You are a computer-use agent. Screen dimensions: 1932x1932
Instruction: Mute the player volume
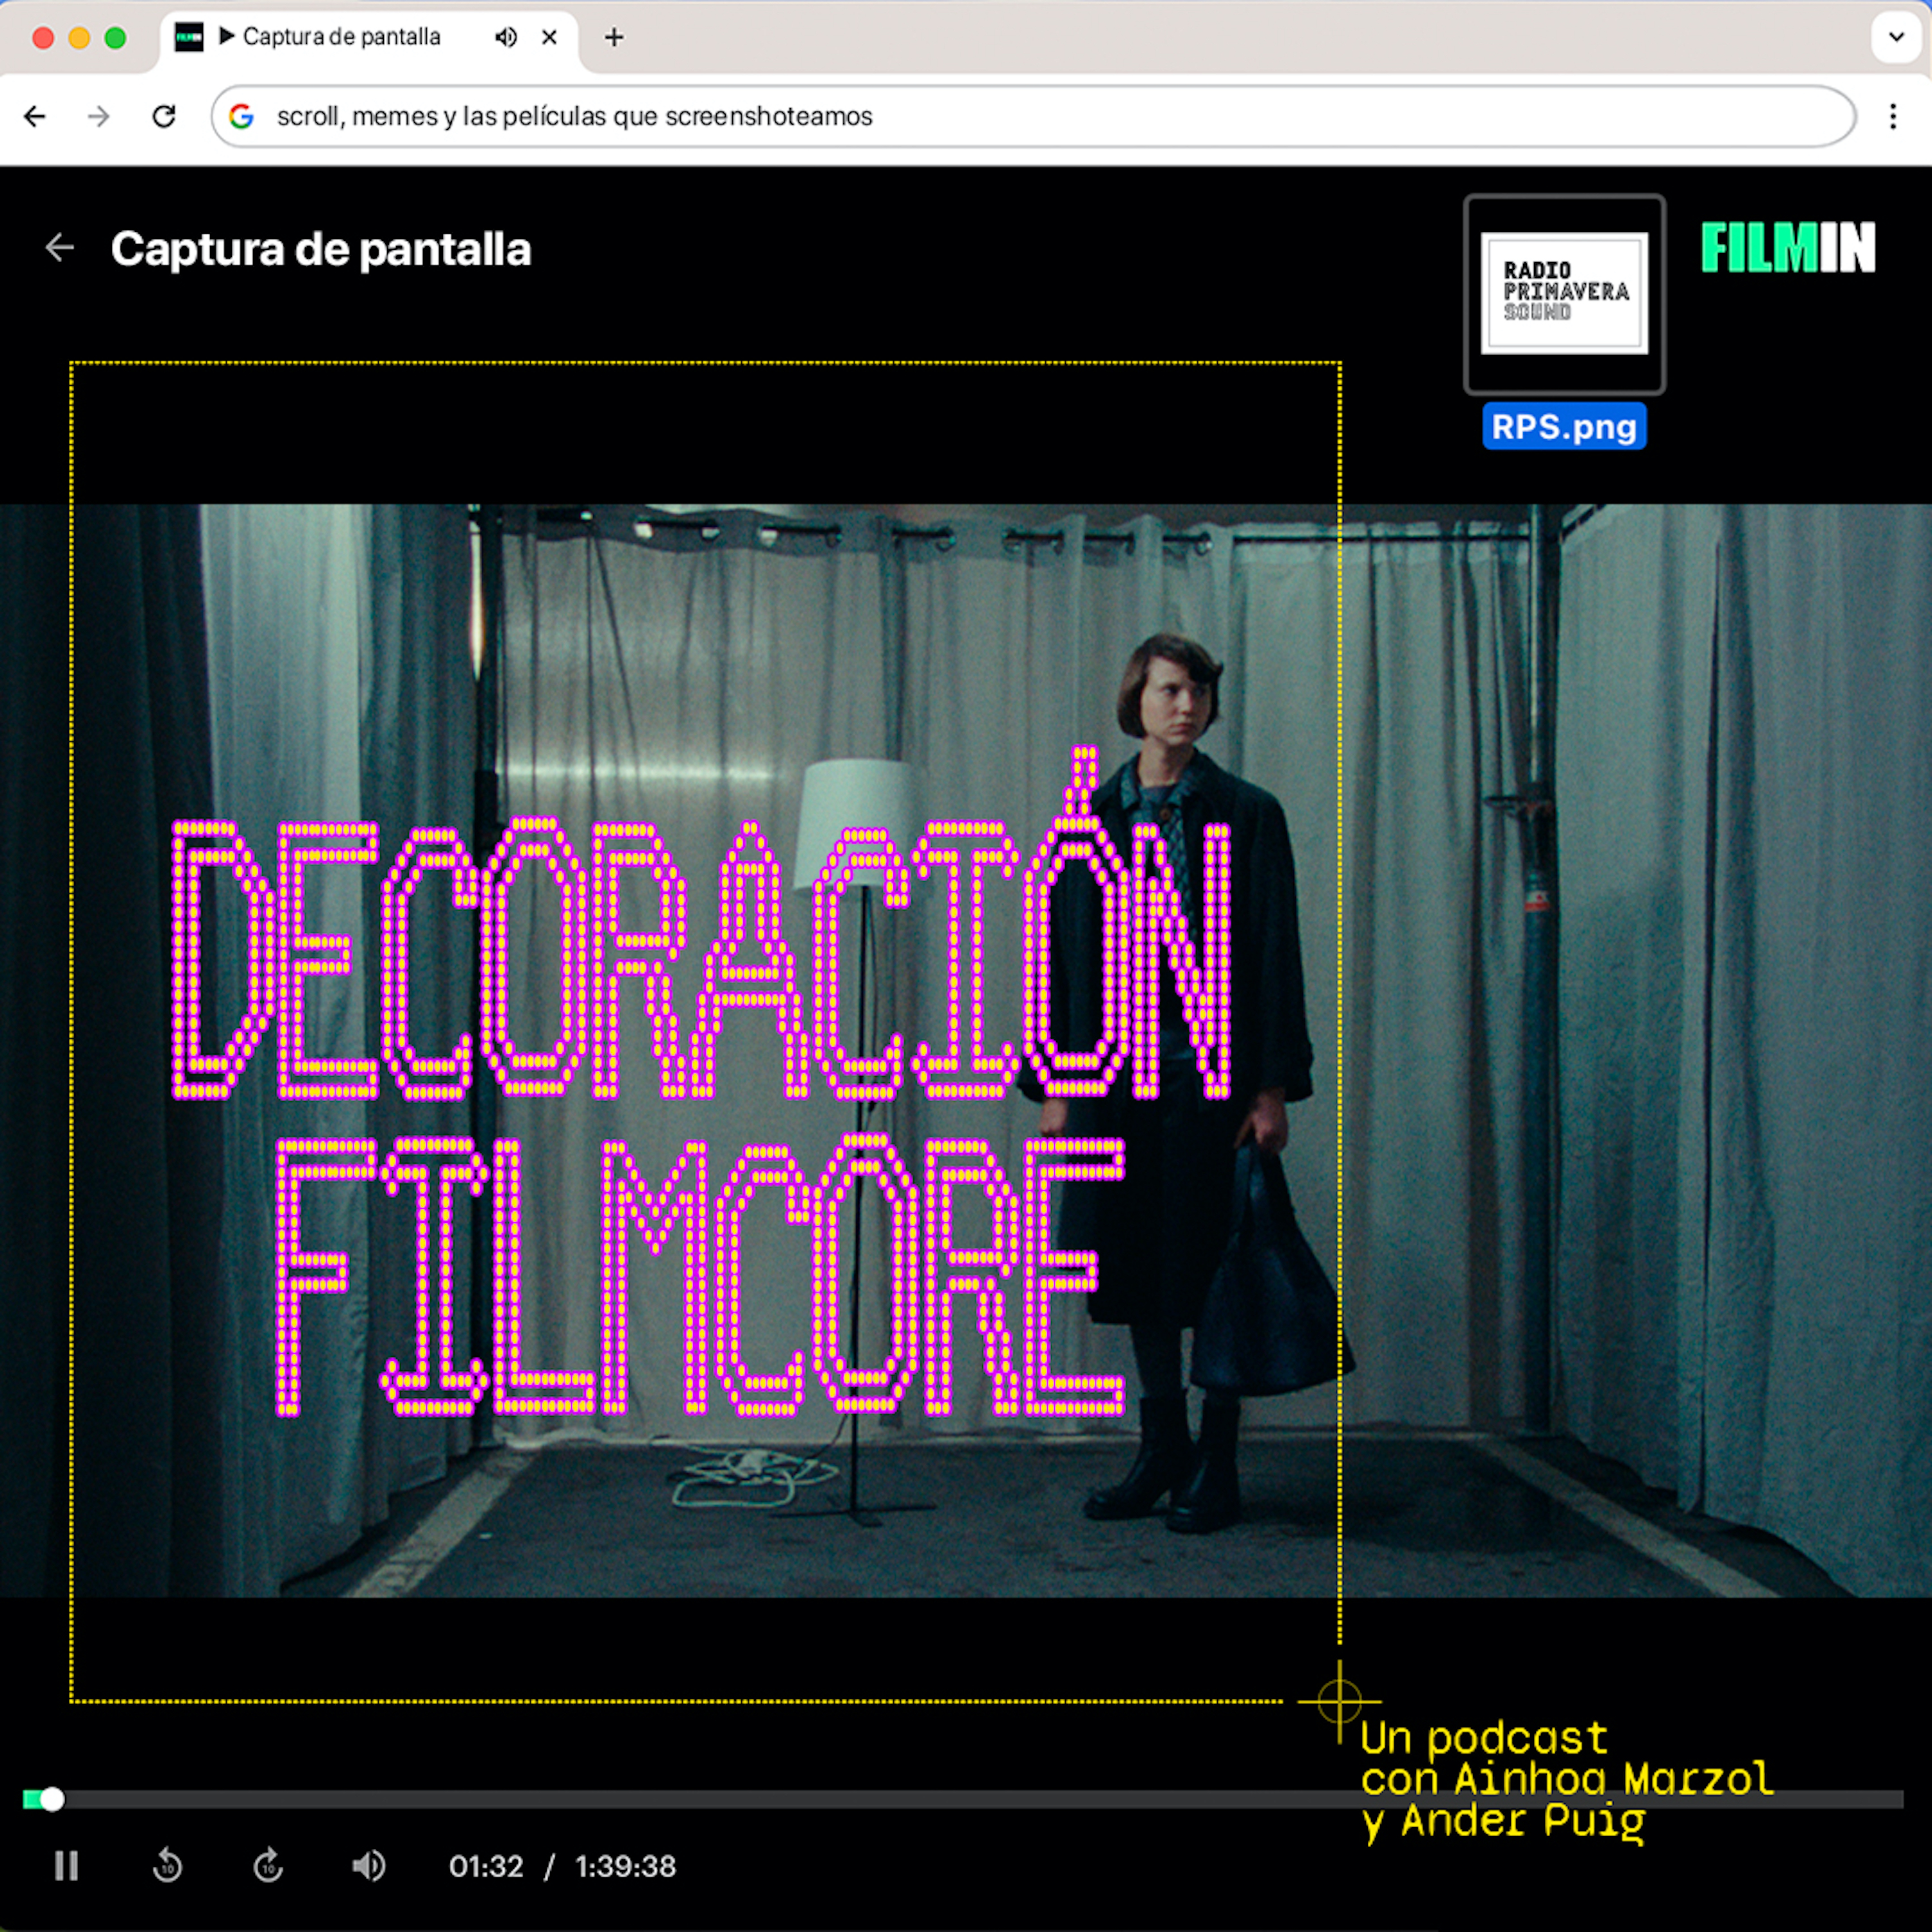pyautogui.click(x=369, y=1866)
